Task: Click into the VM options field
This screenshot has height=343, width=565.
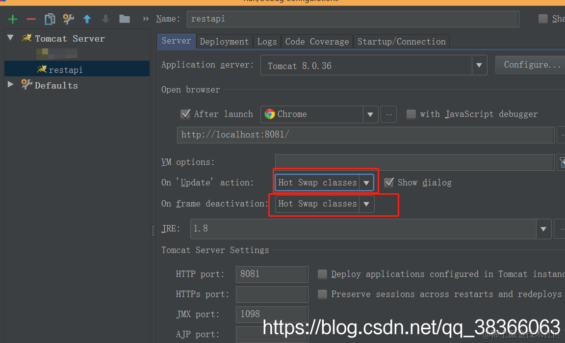Action: pyautogui.click(x=414, y=162)
